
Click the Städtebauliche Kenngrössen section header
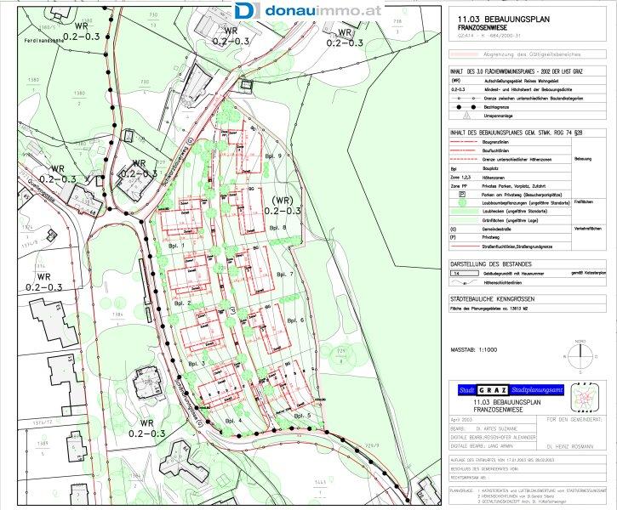coord(494,300)
